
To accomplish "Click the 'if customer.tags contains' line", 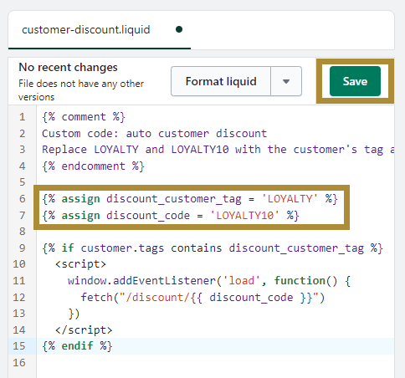I will (213, 248).
